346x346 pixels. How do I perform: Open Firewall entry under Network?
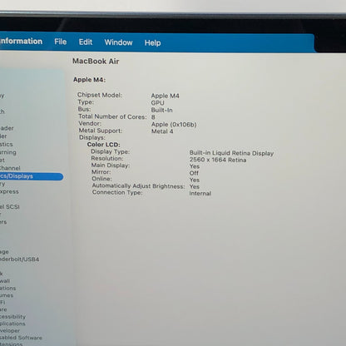[5, 281]
